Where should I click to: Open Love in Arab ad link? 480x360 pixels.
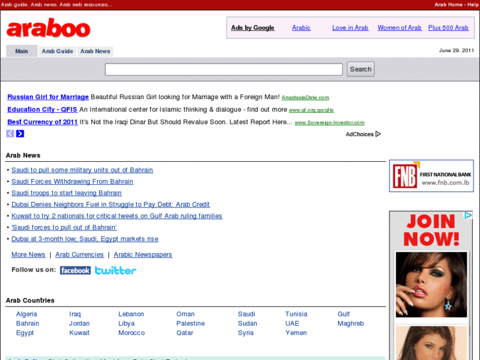pos(350,28)
